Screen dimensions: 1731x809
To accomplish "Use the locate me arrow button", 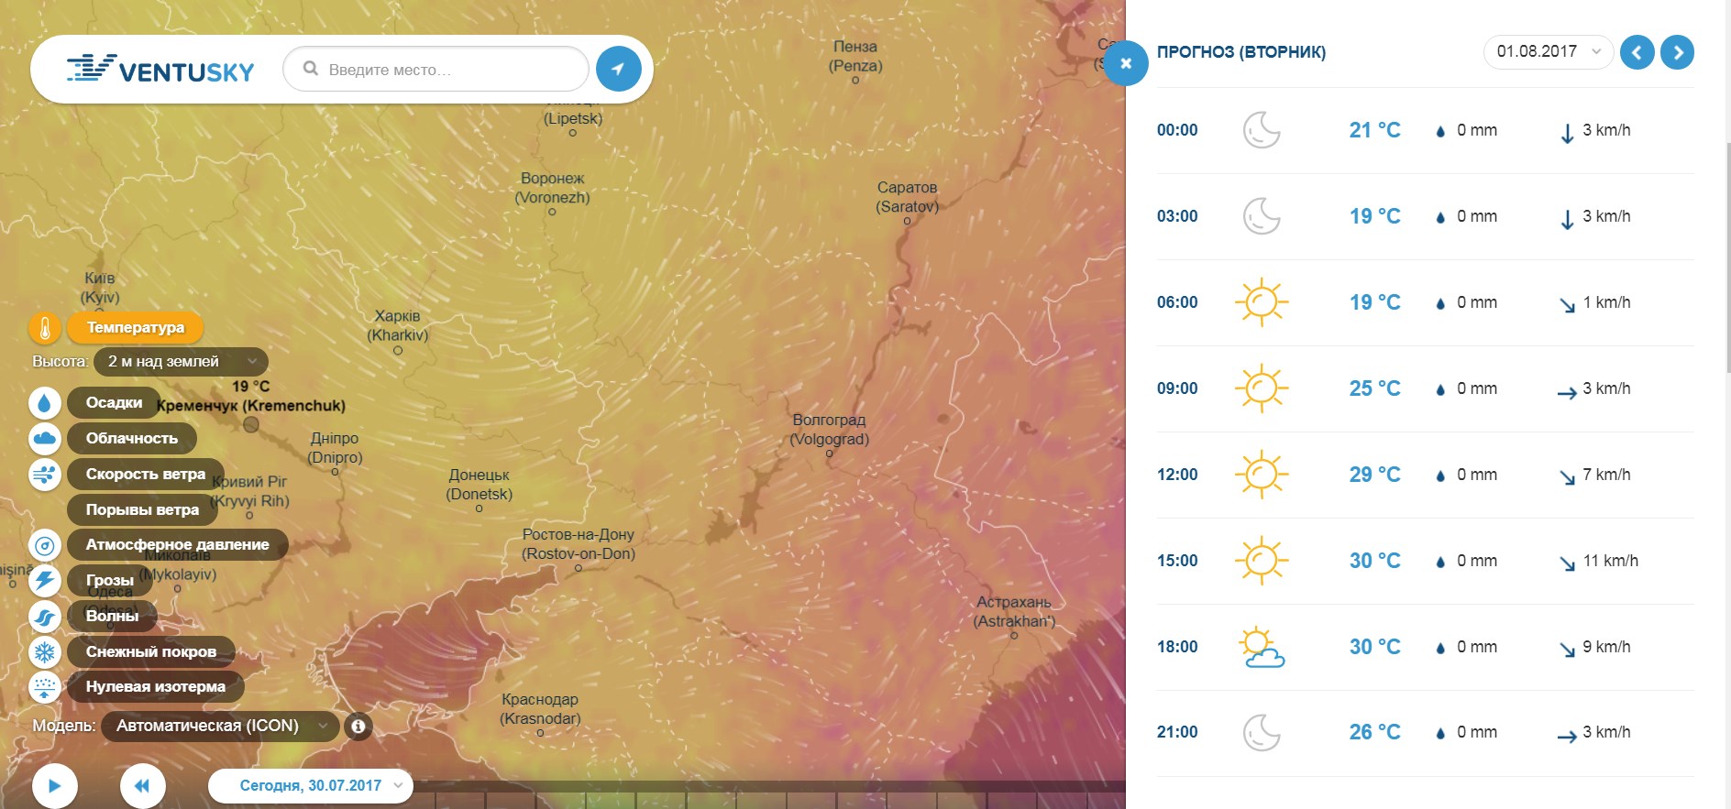I will click(618, 69).
